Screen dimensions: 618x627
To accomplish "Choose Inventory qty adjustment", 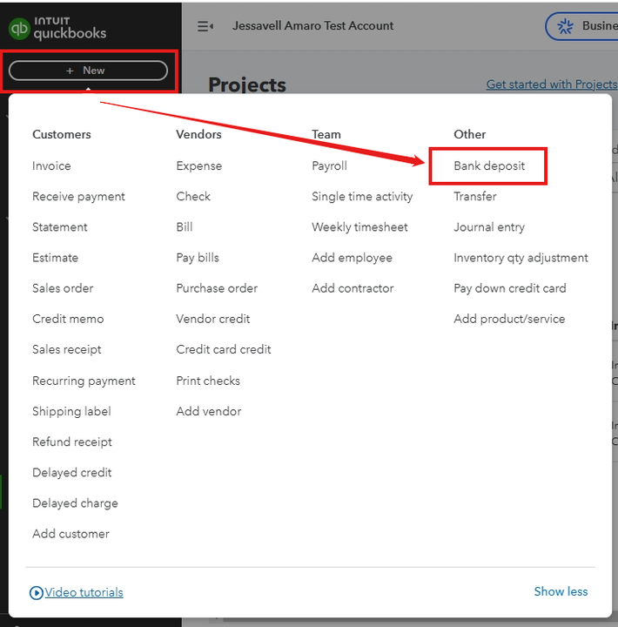I will 521,258.
